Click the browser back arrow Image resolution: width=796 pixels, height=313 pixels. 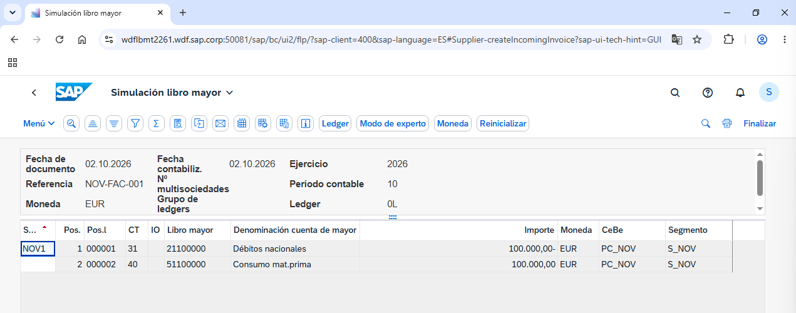click(14, 39)
